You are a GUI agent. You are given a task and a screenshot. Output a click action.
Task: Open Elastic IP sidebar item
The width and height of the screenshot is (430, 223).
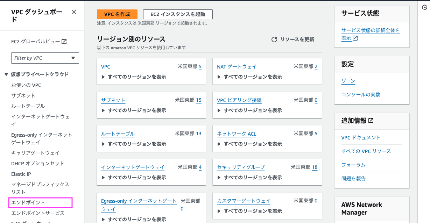pos(21,174)
